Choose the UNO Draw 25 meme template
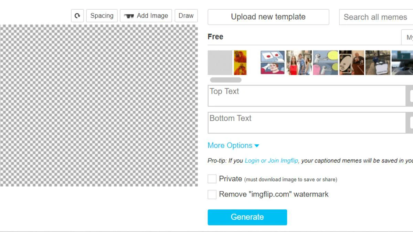The height and width of the screenshot is (232, 413). [x=351, y=63]
